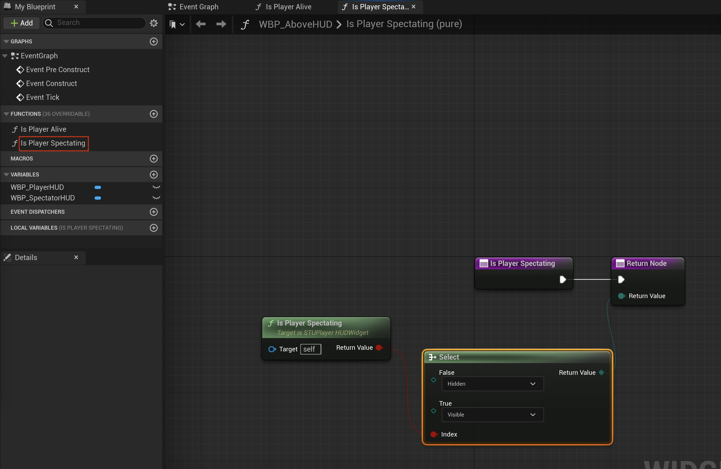Click the Target input pin
The width and height of the screenshot is (721, 469).
(x=272, y=349)
